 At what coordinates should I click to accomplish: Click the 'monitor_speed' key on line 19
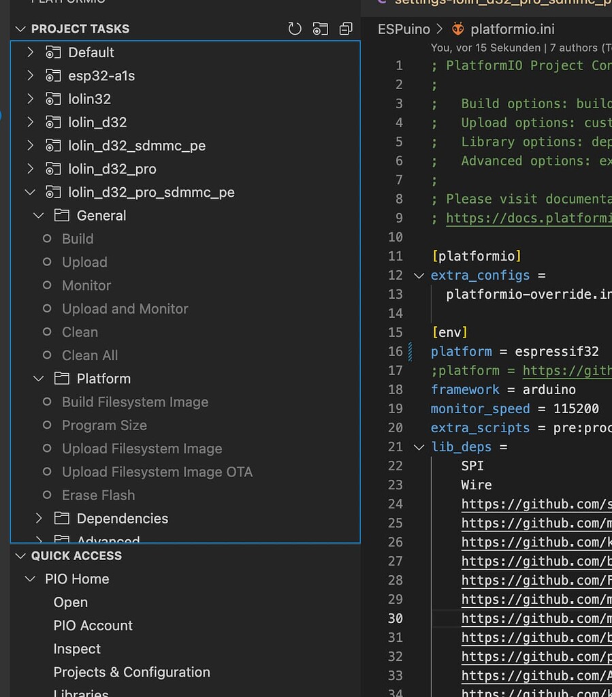[480, 409]
